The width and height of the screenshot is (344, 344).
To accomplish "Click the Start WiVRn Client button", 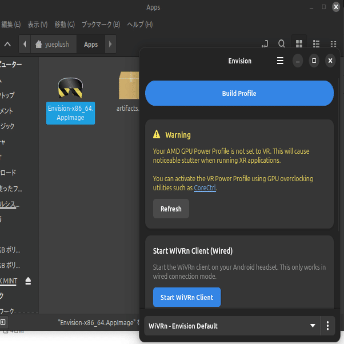I will (187, 297).
